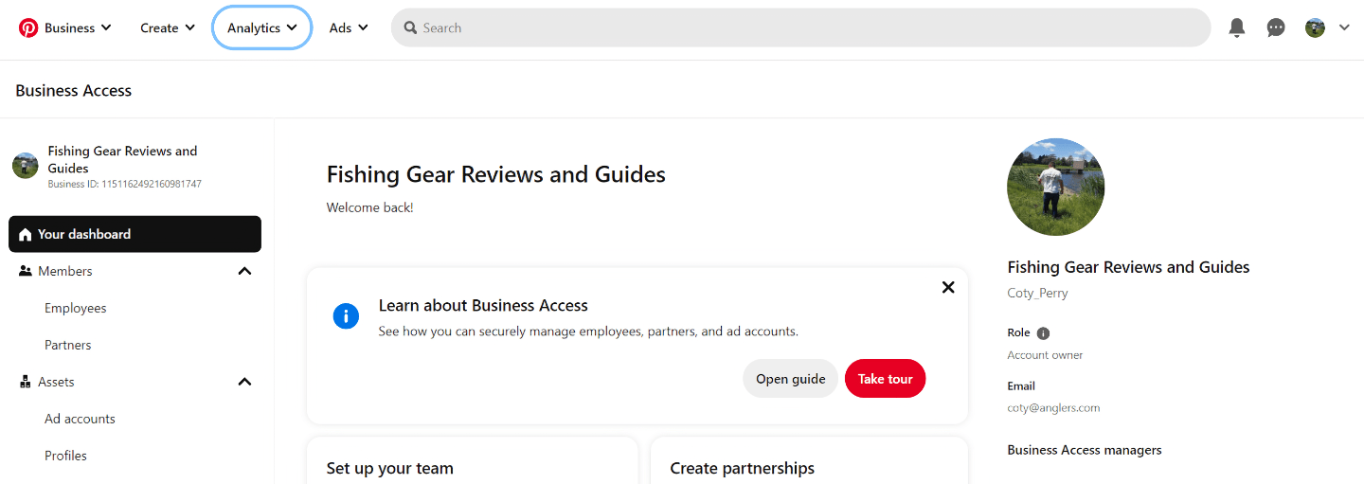This screenshot has width=1364, height=484.
Task: Click the profile avatar in top bar
Action: (x=1315, y=27)
